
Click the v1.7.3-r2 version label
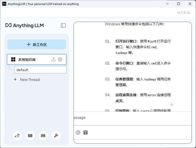[183, 13]
